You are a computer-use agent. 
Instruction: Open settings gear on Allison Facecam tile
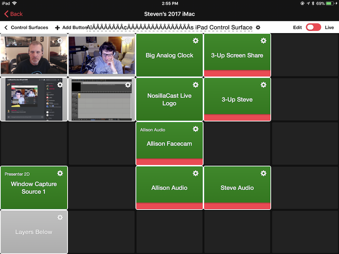point(196,129)
